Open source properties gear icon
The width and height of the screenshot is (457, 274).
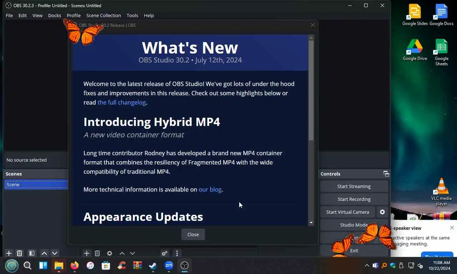[x=110, y=253]
